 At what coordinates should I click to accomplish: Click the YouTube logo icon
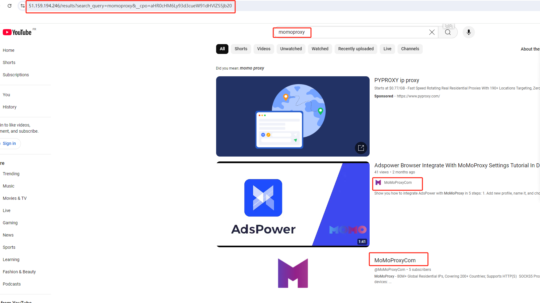coord(7,32)
